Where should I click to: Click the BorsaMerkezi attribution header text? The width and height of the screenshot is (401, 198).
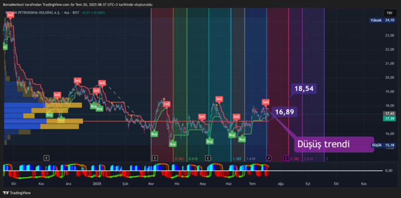[x=78, y=5]
